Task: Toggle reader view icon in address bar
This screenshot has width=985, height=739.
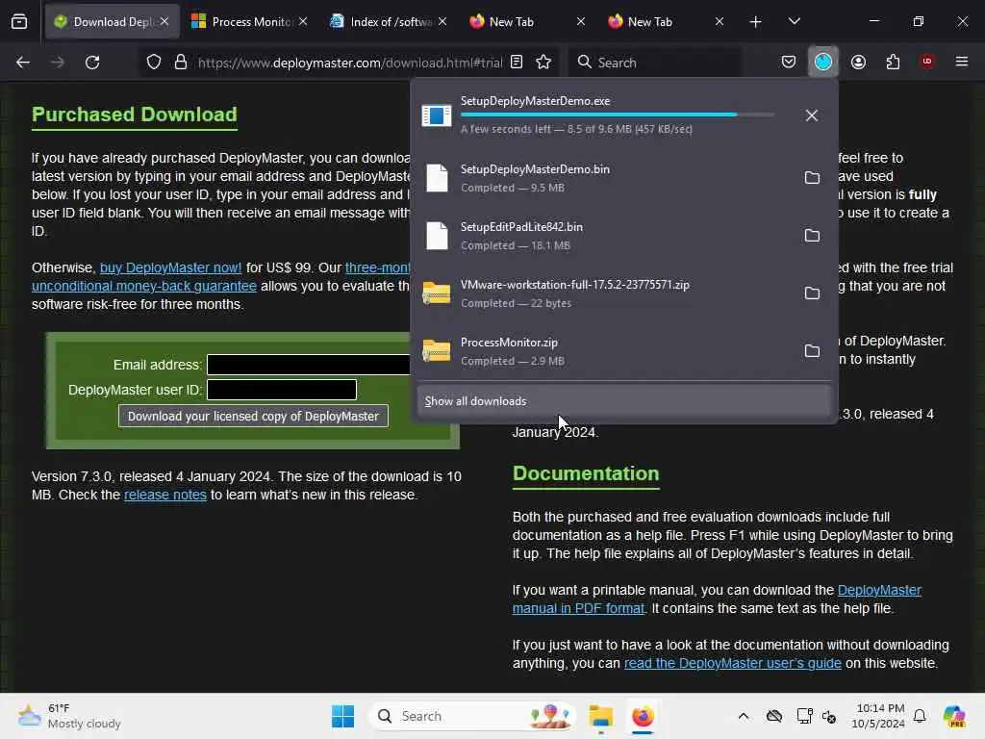Action: 517,63
